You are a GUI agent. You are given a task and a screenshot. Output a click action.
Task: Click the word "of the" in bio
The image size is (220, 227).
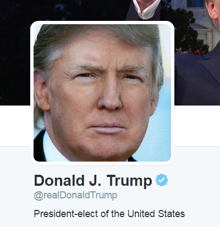(113, 214)
